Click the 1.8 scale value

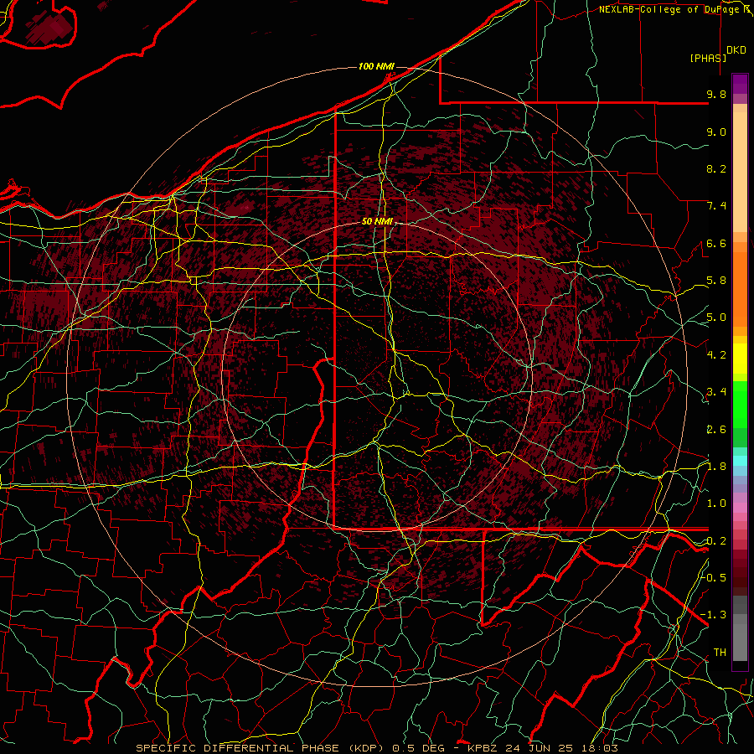716,467
